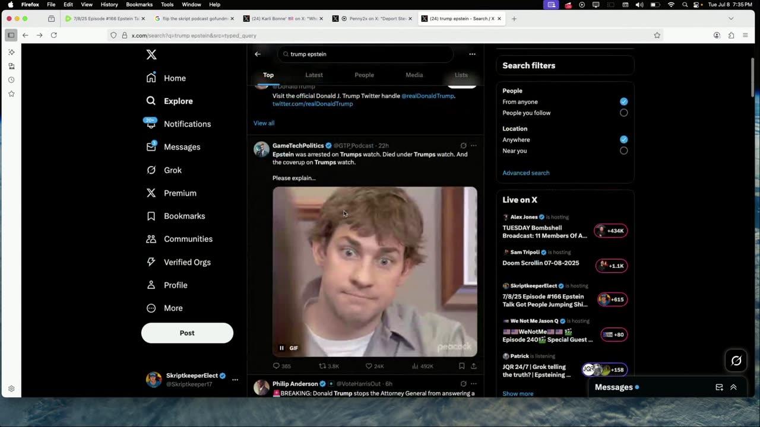Bookmark the GameTechPolitics post
Screen dimensions: 760x427
461,367
